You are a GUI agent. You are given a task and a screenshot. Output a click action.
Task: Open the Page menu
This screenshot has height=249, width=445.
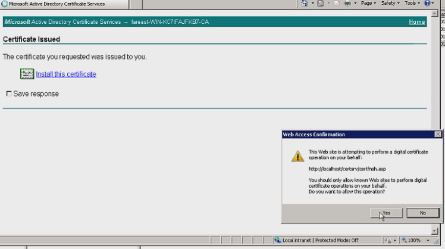368,3
